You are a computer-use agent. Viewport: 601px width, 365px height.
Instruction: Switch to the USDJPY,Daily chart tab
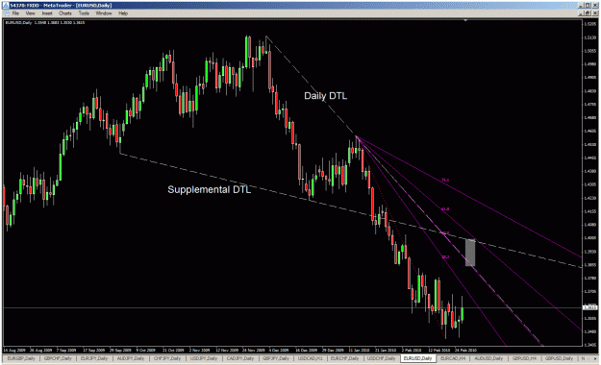204,358
